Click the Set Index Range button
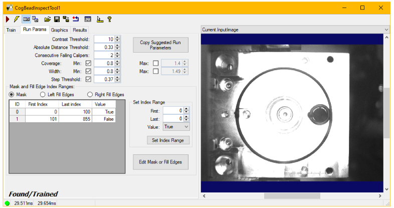This screenshot has height=208, width=394. [x=168, y=140]
